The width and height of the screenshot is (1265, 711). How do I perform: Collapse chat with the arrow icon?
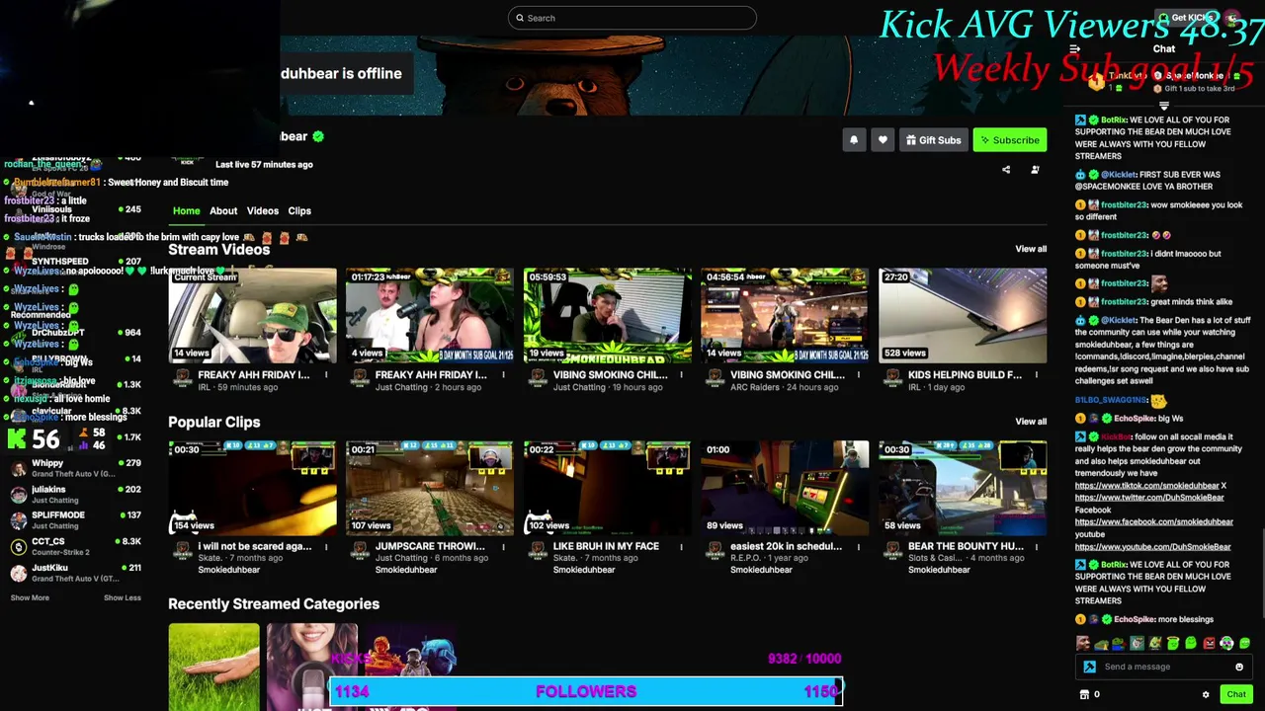coord(1074,49)
